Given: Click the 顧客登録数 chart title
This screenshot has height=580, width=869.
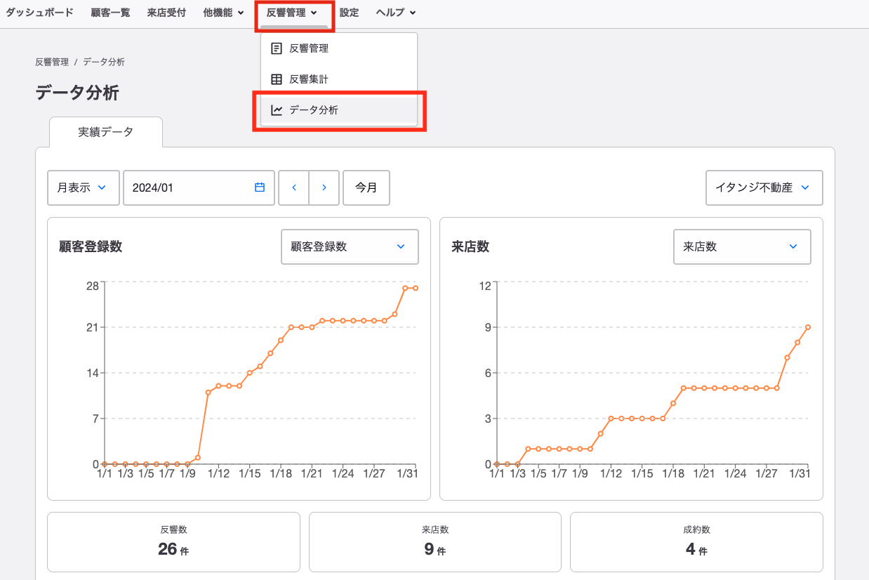Looking at the screenshot, I should click(91, 246).
